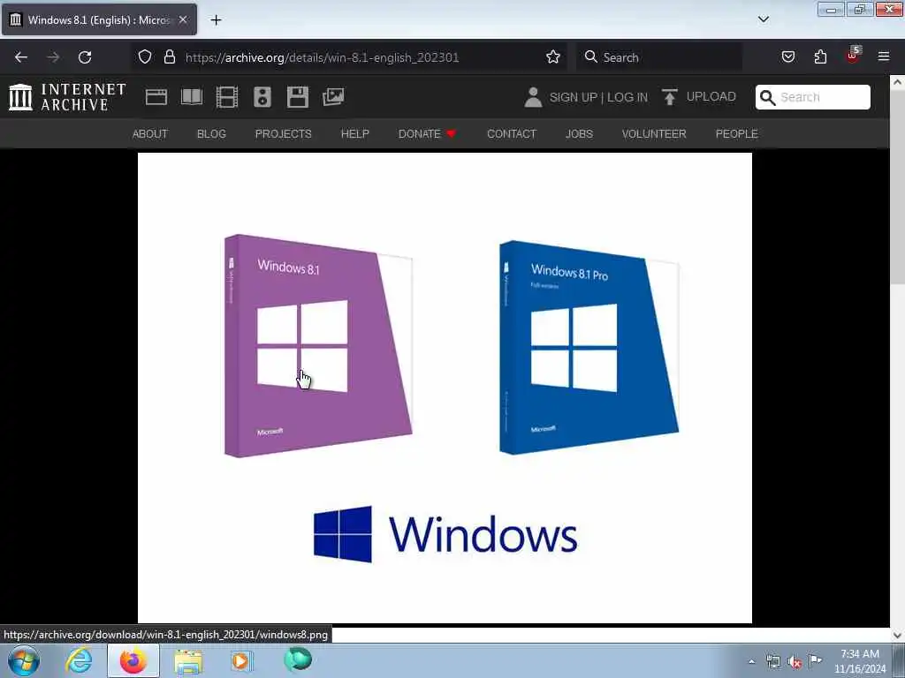905x678 pixels.
Task: Click the Firefox toolbar Search box
Action: [659, 57]
